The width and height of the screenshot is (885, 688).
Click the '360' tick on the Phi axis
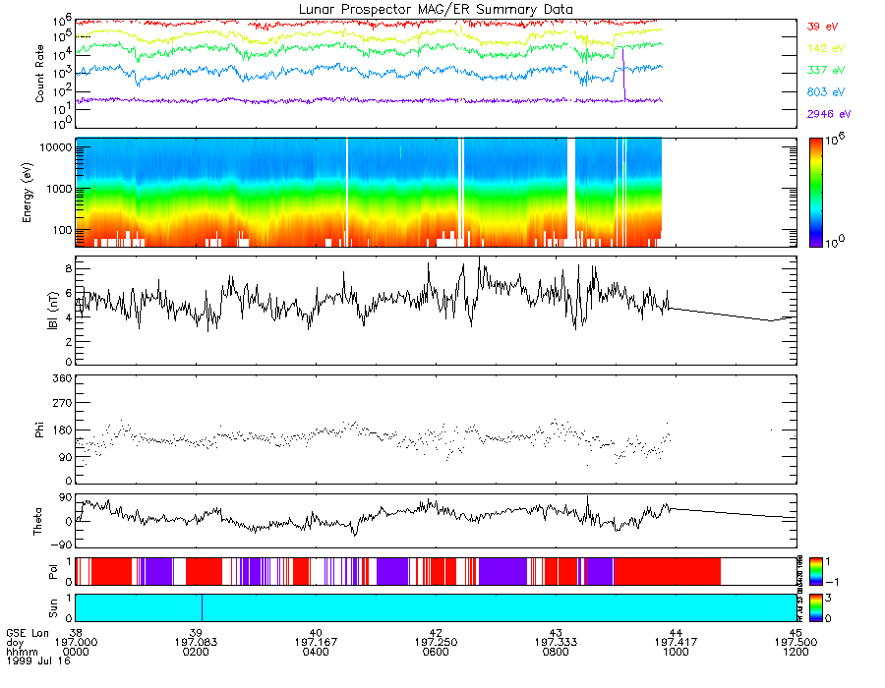(x=63, y=378)
